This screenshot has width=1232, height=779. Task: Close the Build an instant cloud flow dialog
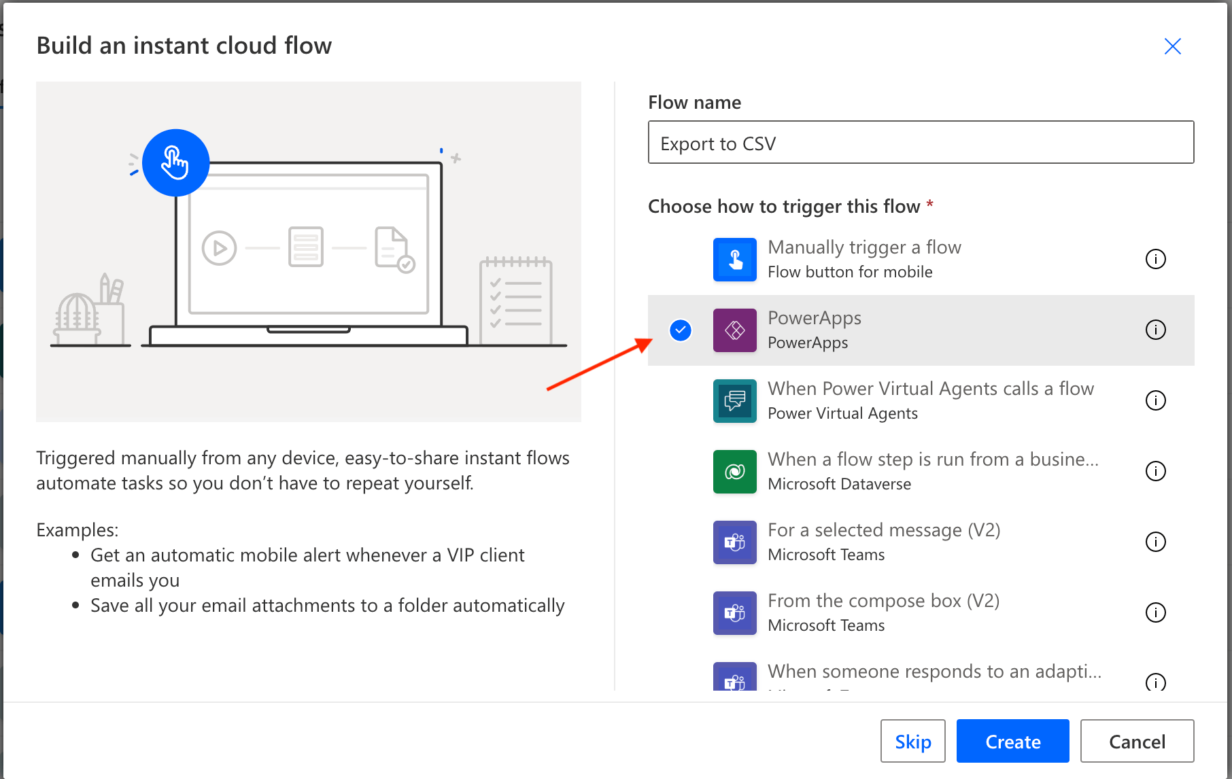coord(1172,46)
